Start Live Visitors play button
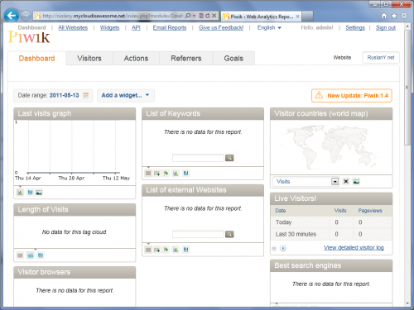Viewport: 414px width, 310px height. point(283,248)
